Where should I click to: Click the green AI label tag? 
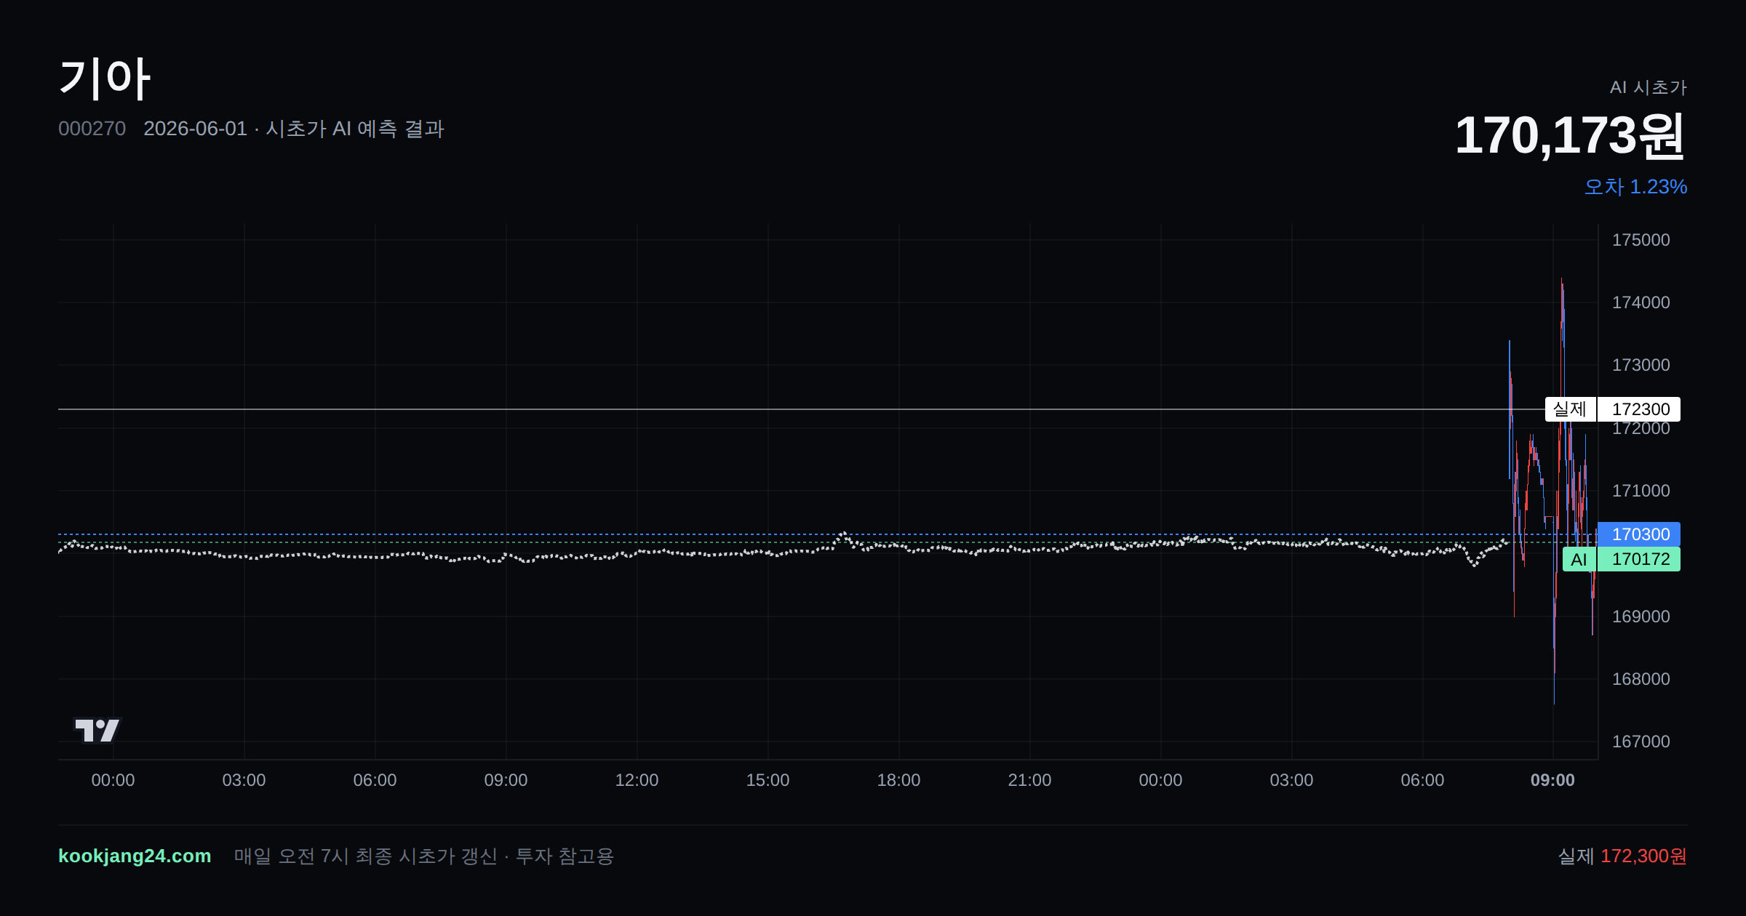tap(1579, 559)
